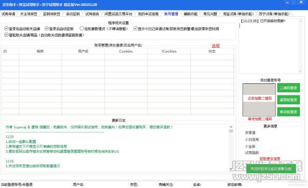Toggle 登录后自动取关店铺 option
Viewport: 308px width, 188px height.
coord(22,29)
